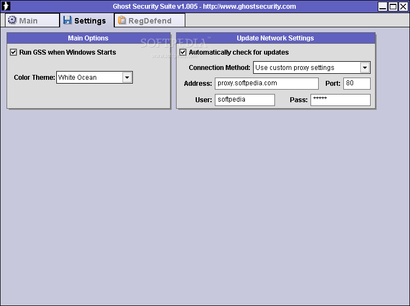The height and width of the screenshot is (306, 410).
Task: Open the RegDefend tab
Action: pyautogui.click(x=150, y=20)
